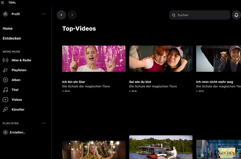Open the jet ski video thumbnail
241x159 pixels.
click(x=161, y=147)
